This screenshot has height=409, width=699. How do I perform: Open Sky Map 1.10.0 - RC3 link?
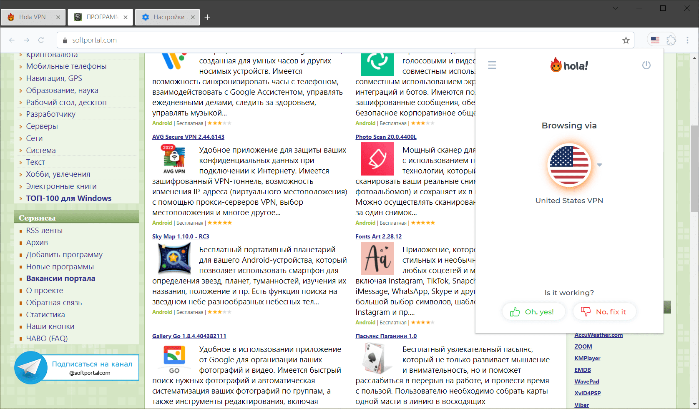[181, 236]
